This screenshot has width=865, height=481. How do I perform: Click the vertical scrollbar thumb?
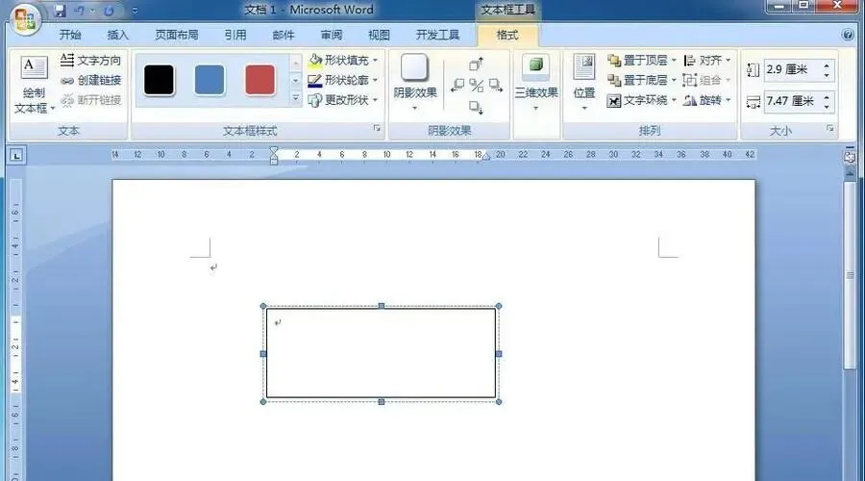coord(850,276)
